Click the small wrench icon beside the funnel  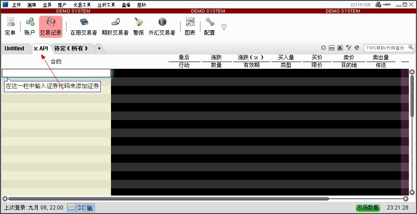click(357, 48)
